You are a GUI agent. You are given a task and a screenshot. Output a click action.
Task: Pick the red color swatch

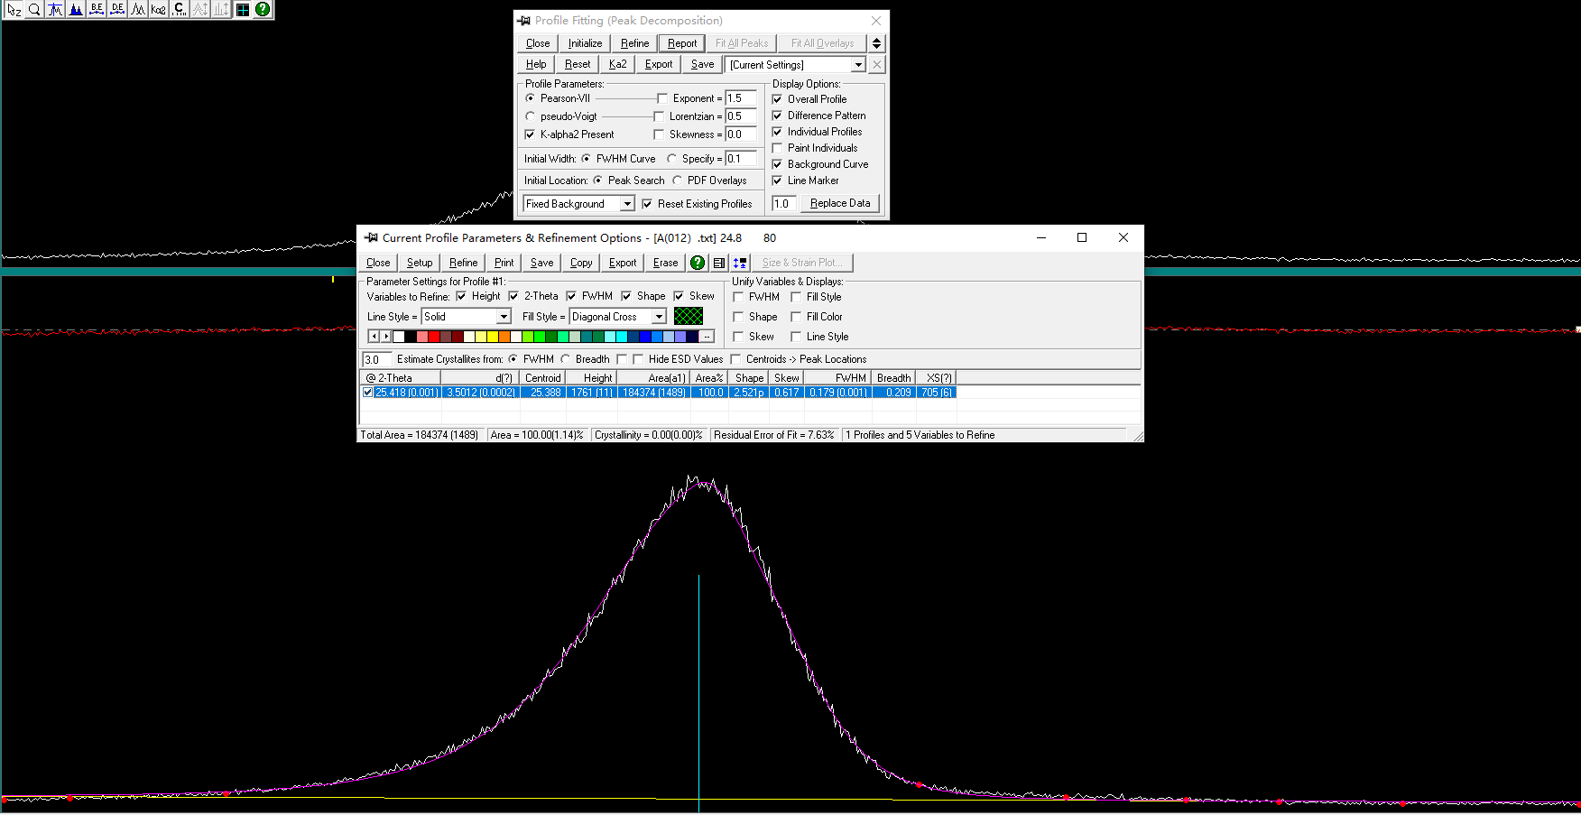pos(434,337)
